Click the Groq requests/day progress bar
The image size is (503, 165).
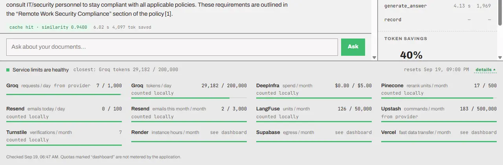pos(64,94)
